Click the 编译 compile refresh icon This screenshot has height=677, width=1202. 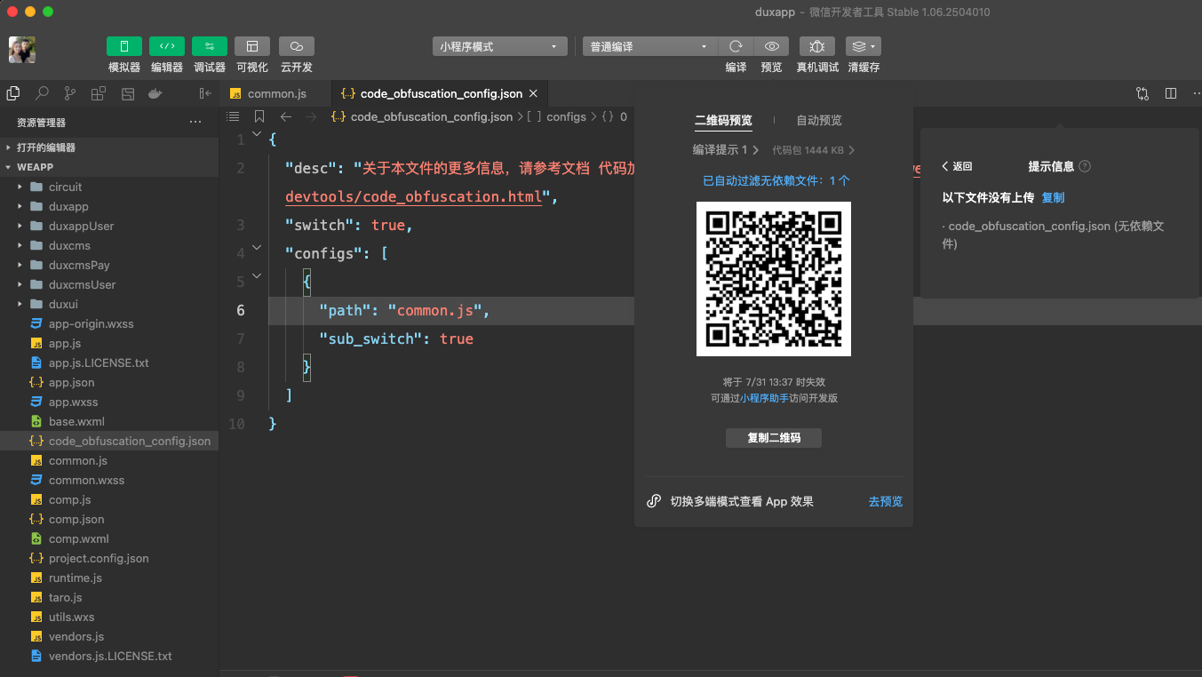tap(736, 46)
